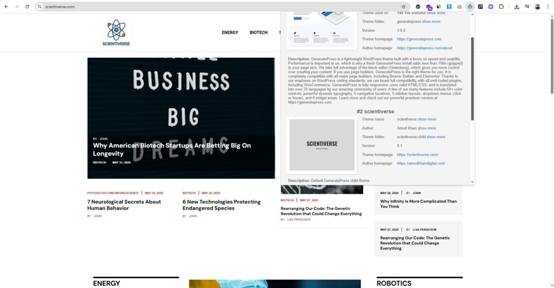The width and height of the screenshot is (554, 288).
Task: Open "7 Neurological Secrets About Human Behavior" article
Action: pos(124,205)
